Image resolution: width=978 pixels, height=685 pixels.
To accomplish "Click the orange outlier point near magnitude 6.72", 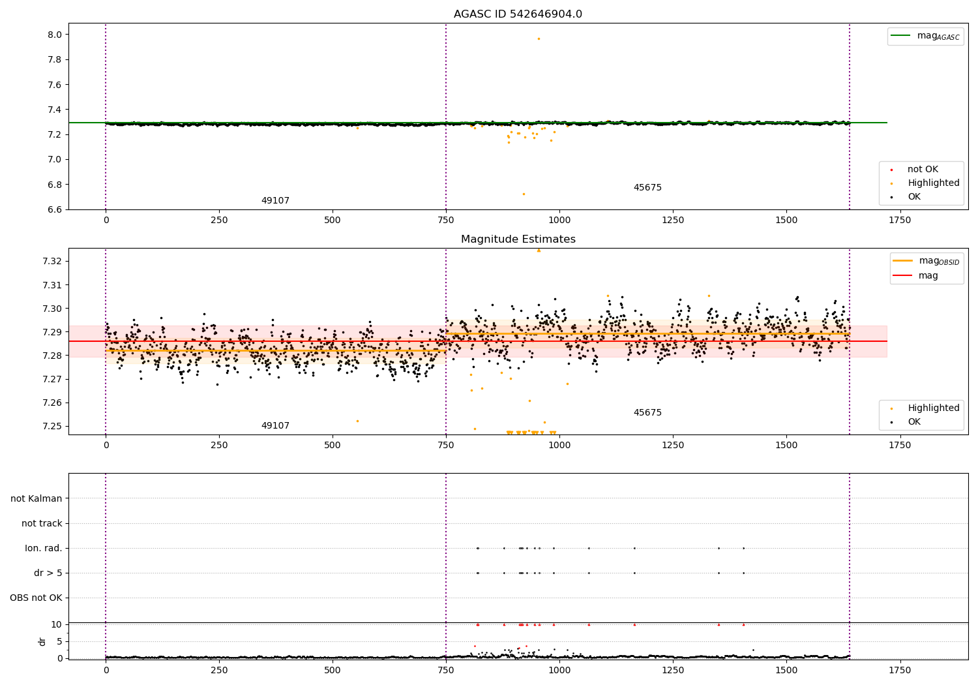I will coord(524,194).
